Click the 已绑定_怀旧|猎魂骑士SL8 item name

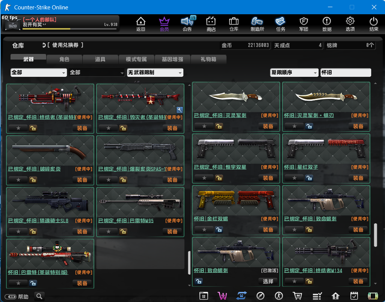pos(38,221)
